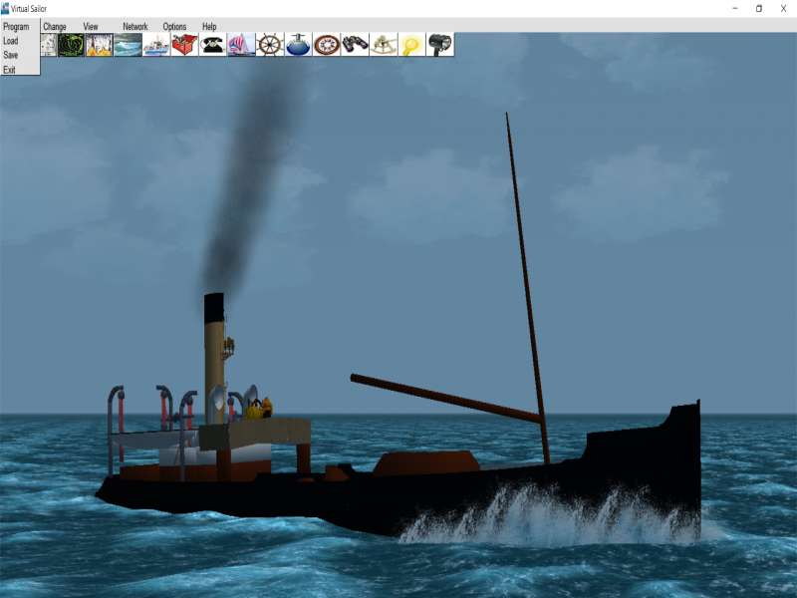Click the blue submarine dome icon

298,45
